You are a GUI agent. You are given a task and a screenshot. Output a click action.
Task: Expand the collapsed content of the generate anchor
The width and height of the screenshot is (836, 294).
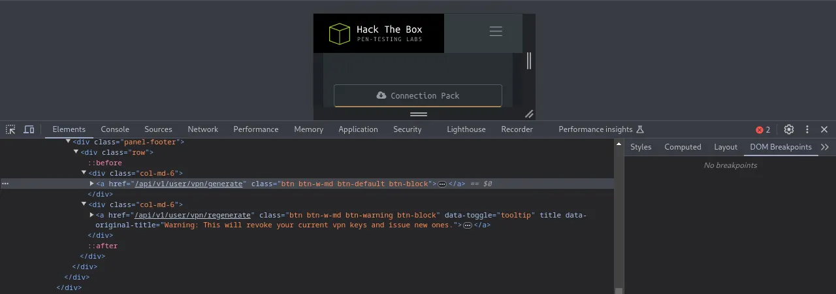click(x=442, y=184)
